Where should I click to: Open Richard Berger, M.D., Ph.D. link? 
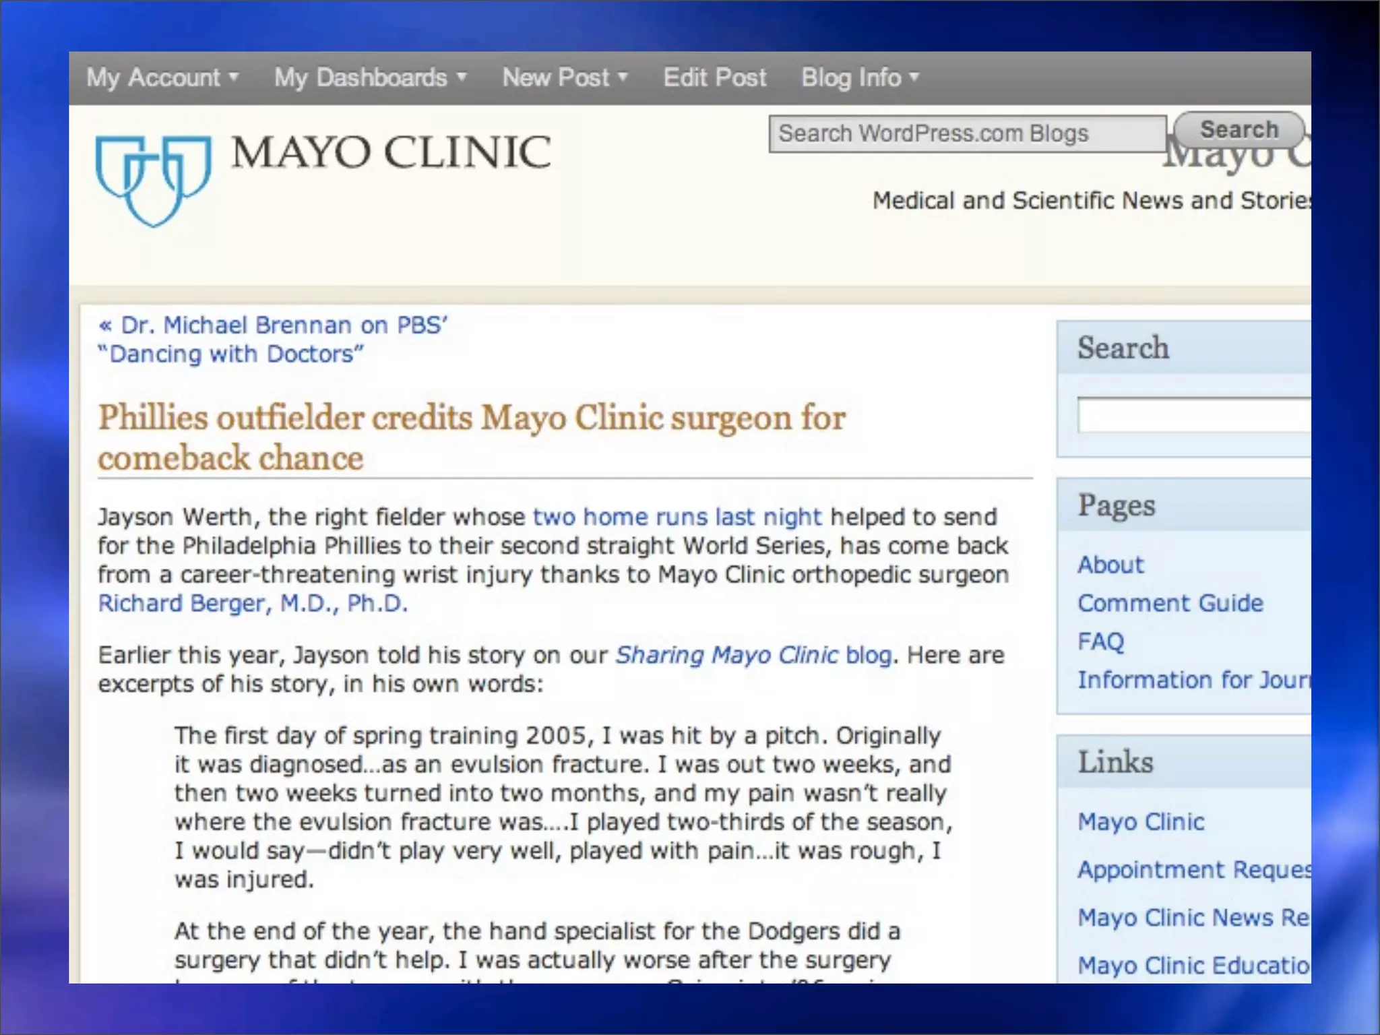[253, 603]
